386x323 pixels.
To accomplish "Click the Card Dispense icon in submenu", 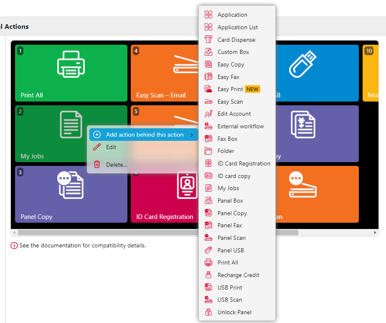I will click(208, 40).
